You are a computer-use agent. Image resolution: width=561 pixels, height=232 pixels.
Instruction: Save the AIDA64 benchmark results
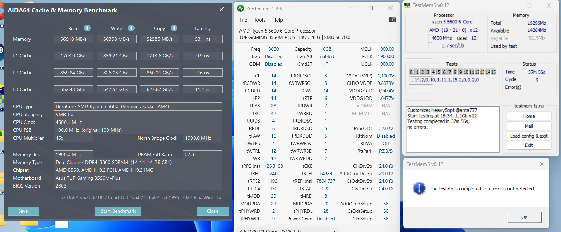(23, 211)
